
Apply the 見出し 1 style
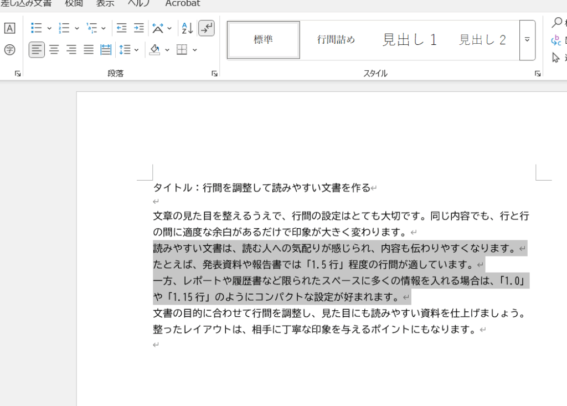410,40
